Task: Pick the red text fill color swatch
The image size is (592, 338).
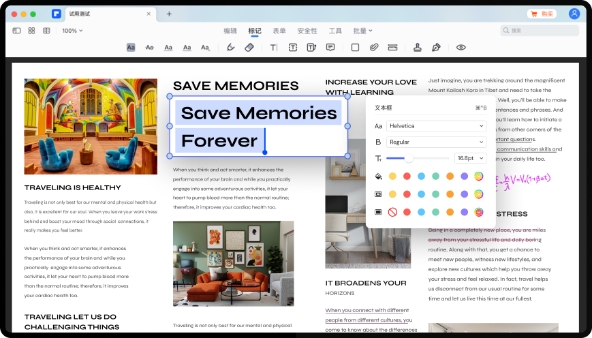Action: tap(407, 176)
